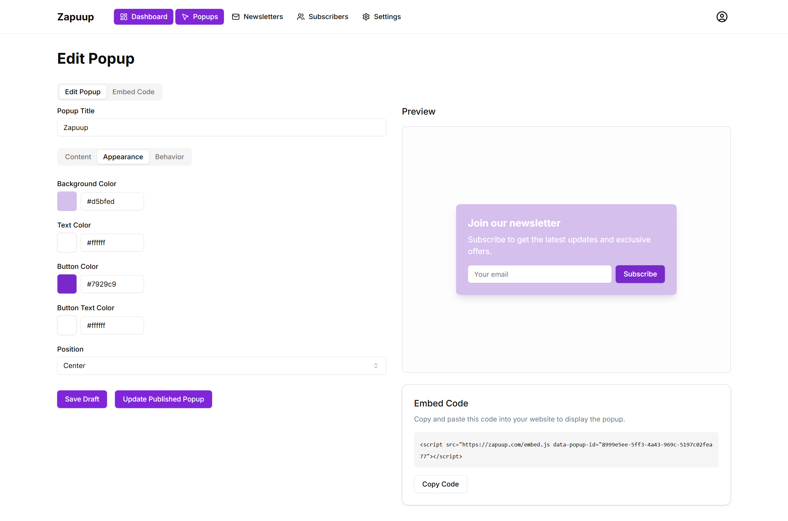Click Update Published Popup button
The height and width of the screenshot is (521, 788).
pyautogui.click(x=163, y=399)
